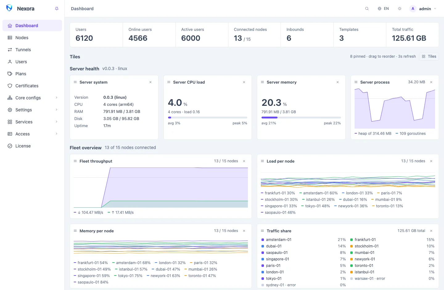Open the Tunnels page
The height and width of the screenshot is (290, 444).
32,50
